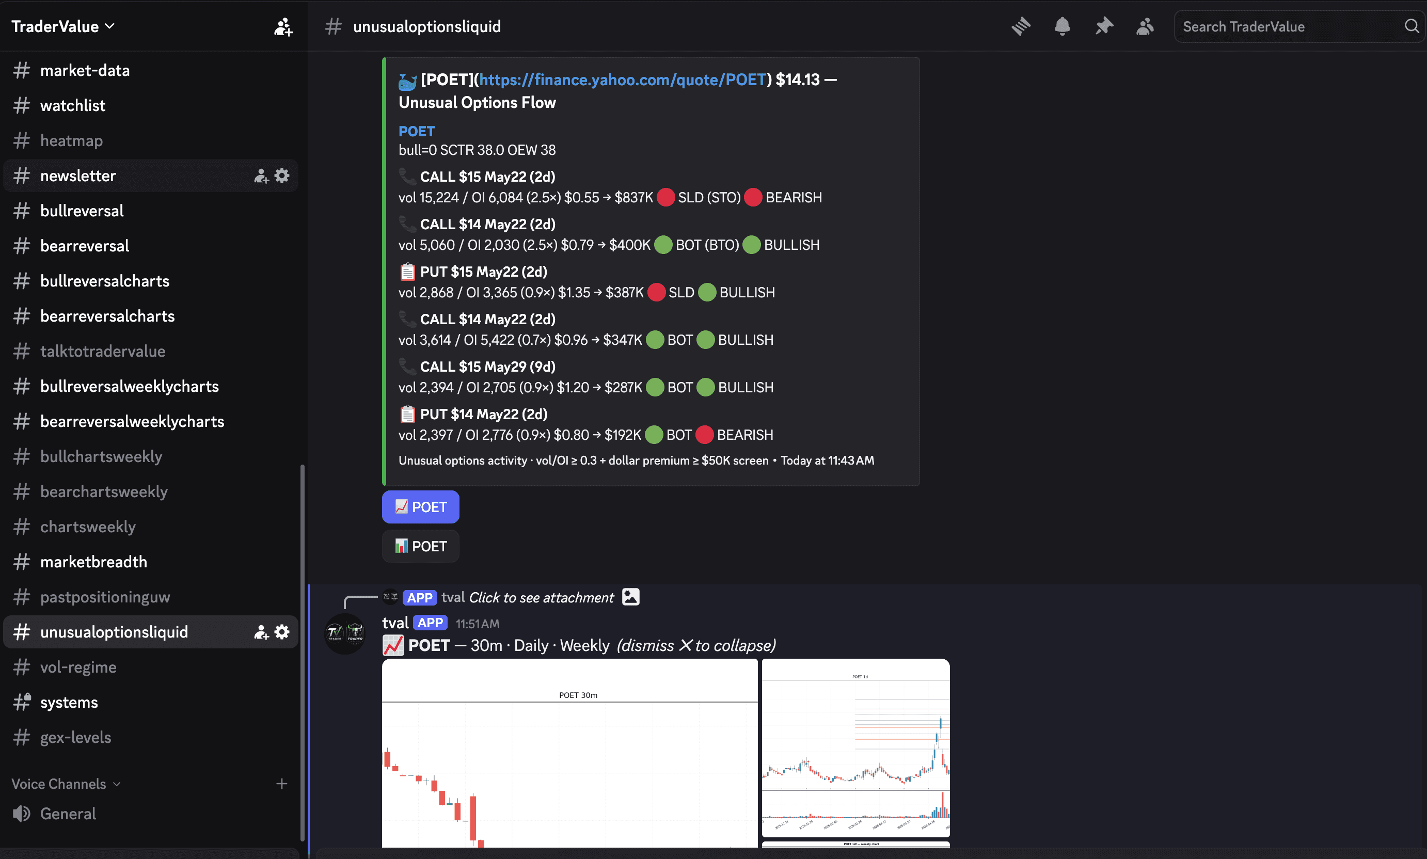Open bullchartsweekly channel
The height and width of the screenshot is (859, 1427).
[151, 457]
